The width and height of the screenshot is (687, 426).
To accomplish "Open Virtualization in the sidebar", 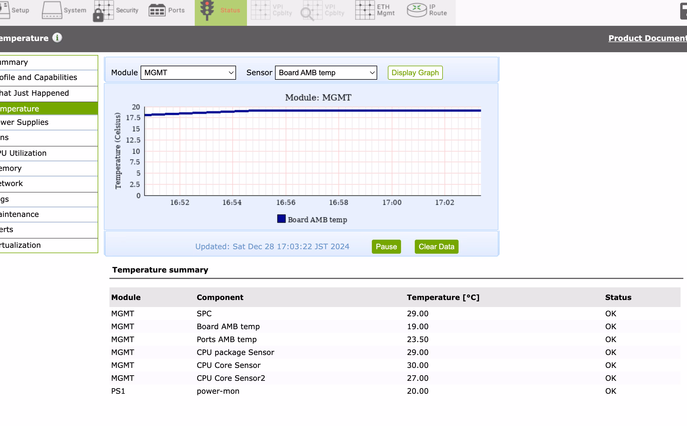I will click(49, 245).
